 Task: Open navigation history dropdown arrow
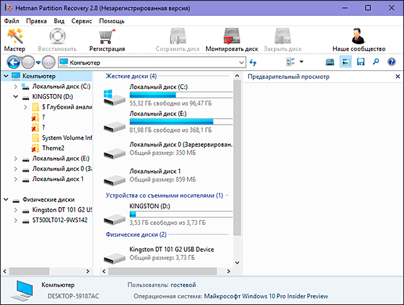[38, 62]
